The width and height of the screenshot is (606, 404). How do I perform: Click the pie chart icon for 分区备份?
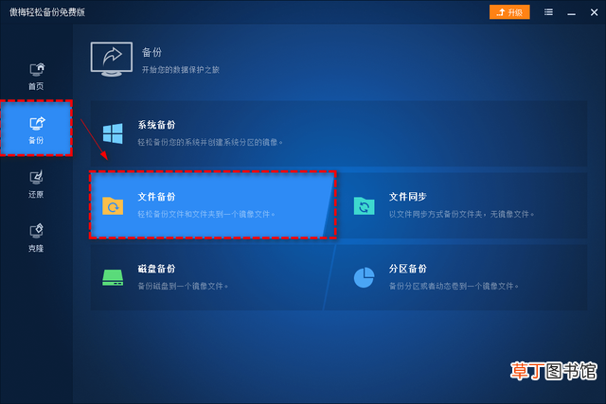tap(364, 277)
